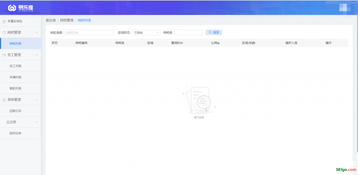358x175 pixels.
Task: Open 员工列表 in the sidebar
Action: (15, 66)
